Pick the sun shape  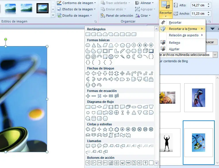tap(128, 57)
